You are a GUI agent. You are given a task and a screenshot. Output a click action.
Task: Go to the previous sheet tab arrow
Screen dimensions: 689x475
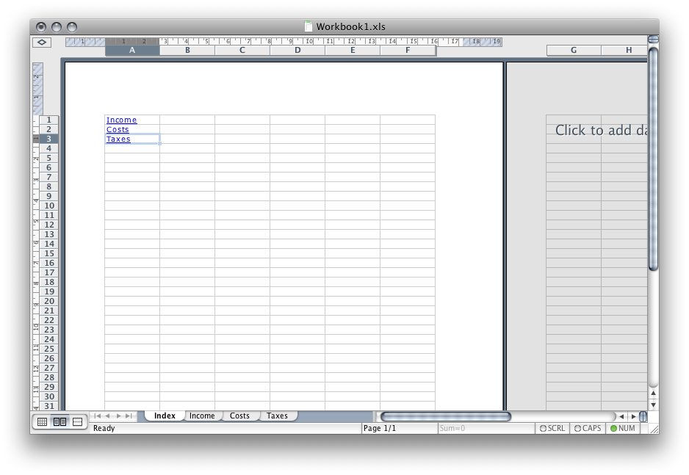[108, 416]
